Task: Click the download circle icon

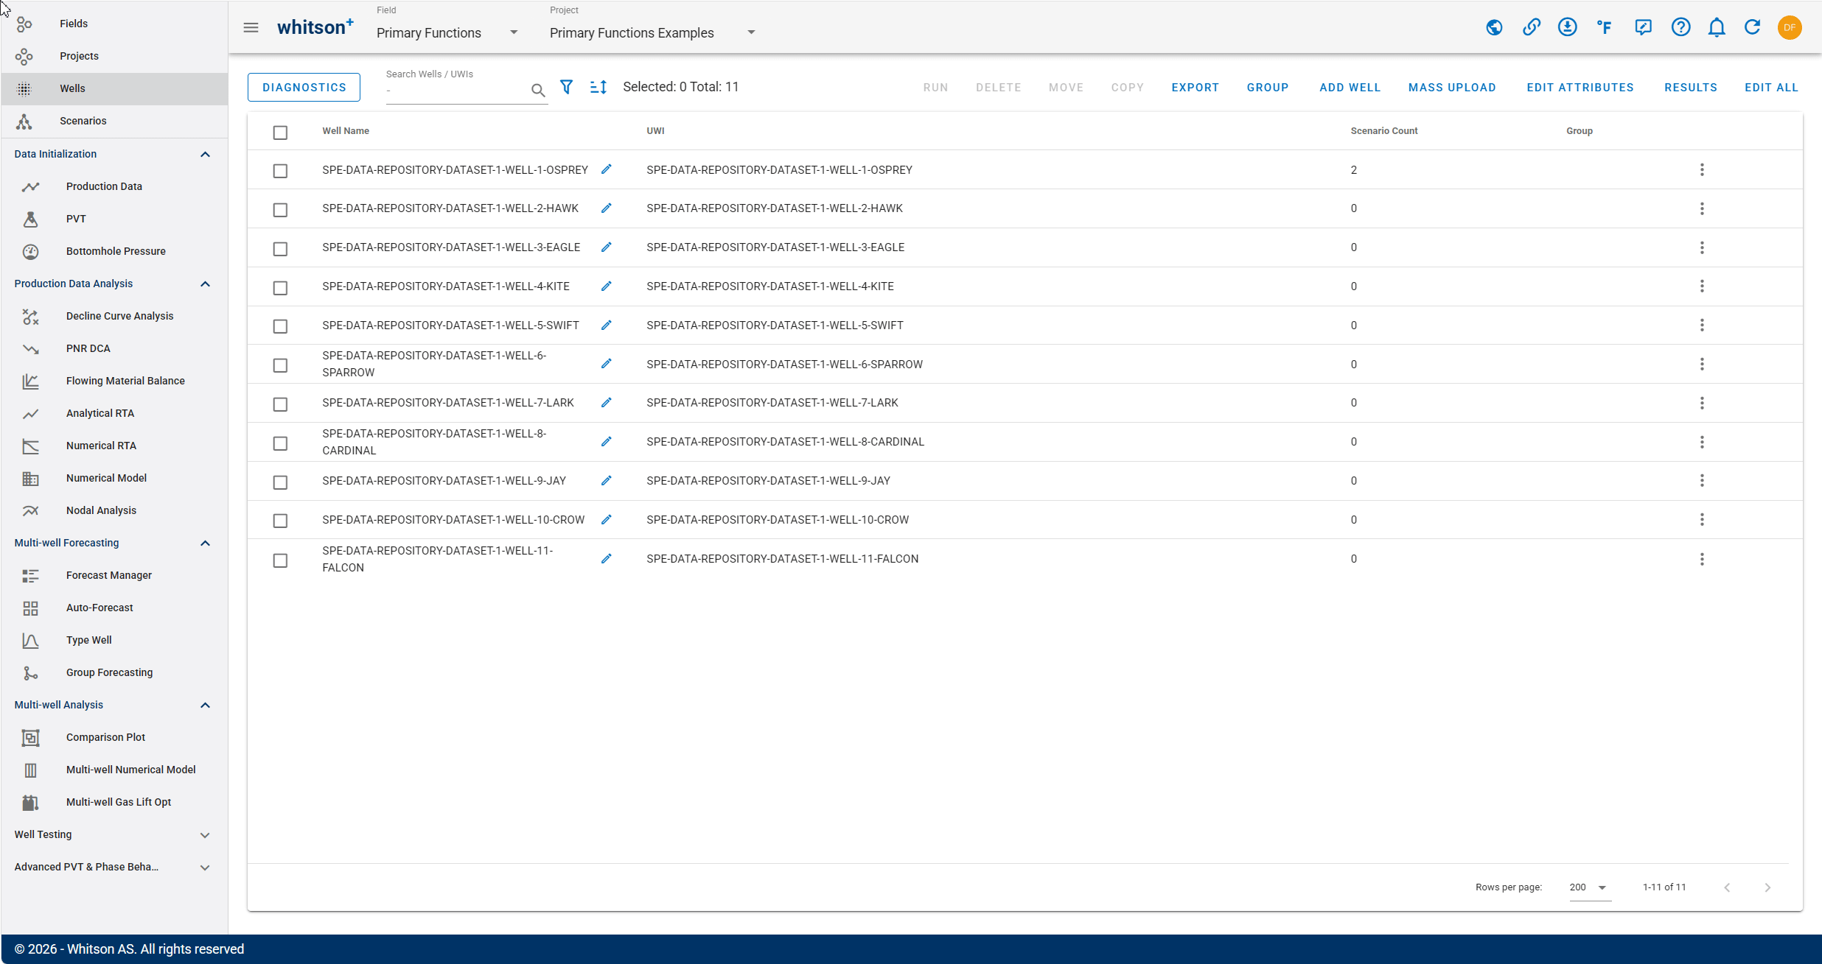Action: (1568, 27)
